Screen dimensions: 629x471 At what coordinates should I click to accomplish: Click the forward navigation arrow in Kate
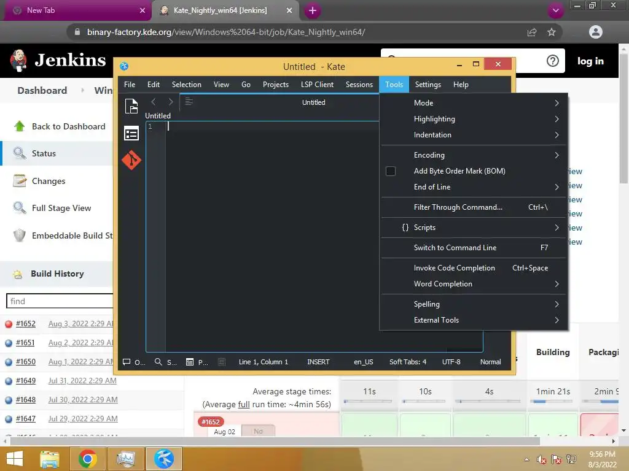pos(171,102)
